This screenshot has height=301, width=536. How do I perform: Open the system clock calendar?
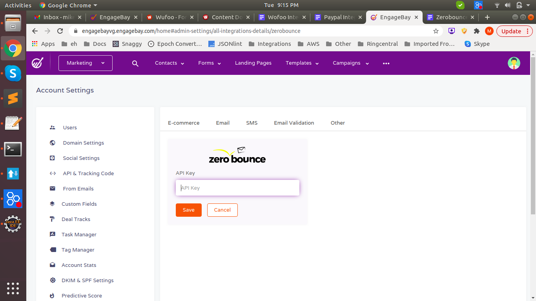click(x=281, y=5)
